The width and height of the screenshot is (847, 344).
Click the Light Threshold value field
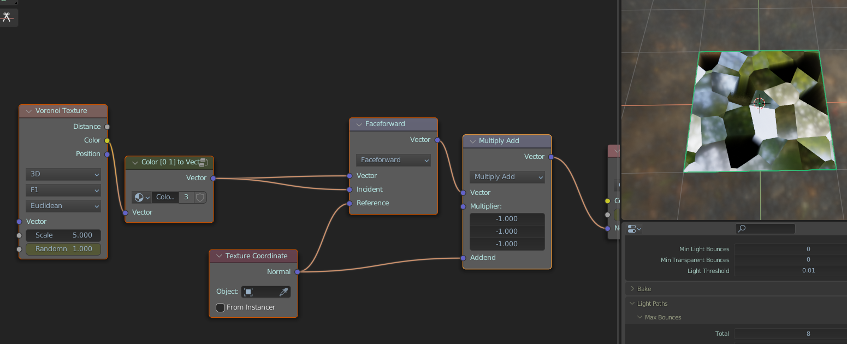coord(790,271)
